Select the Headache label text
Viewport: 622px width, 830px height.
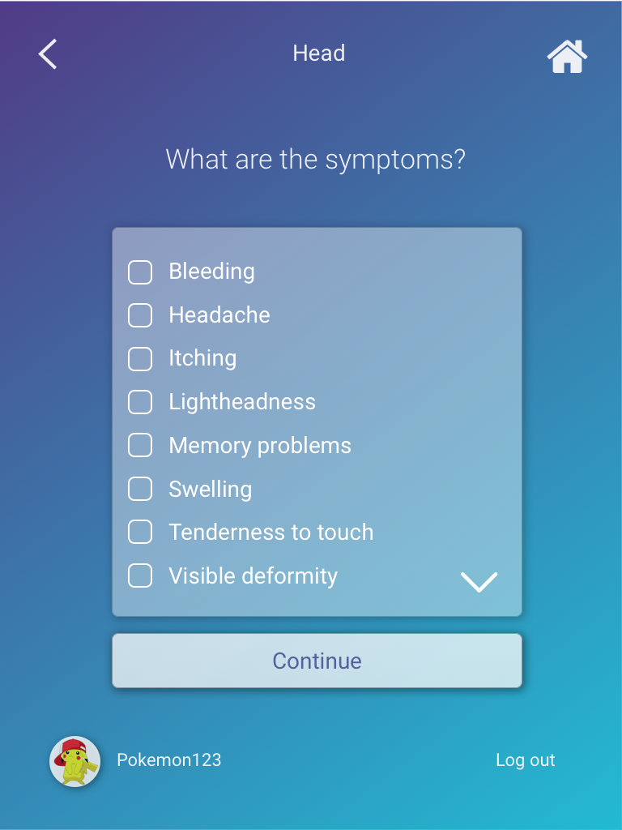(x=219, y=315)
